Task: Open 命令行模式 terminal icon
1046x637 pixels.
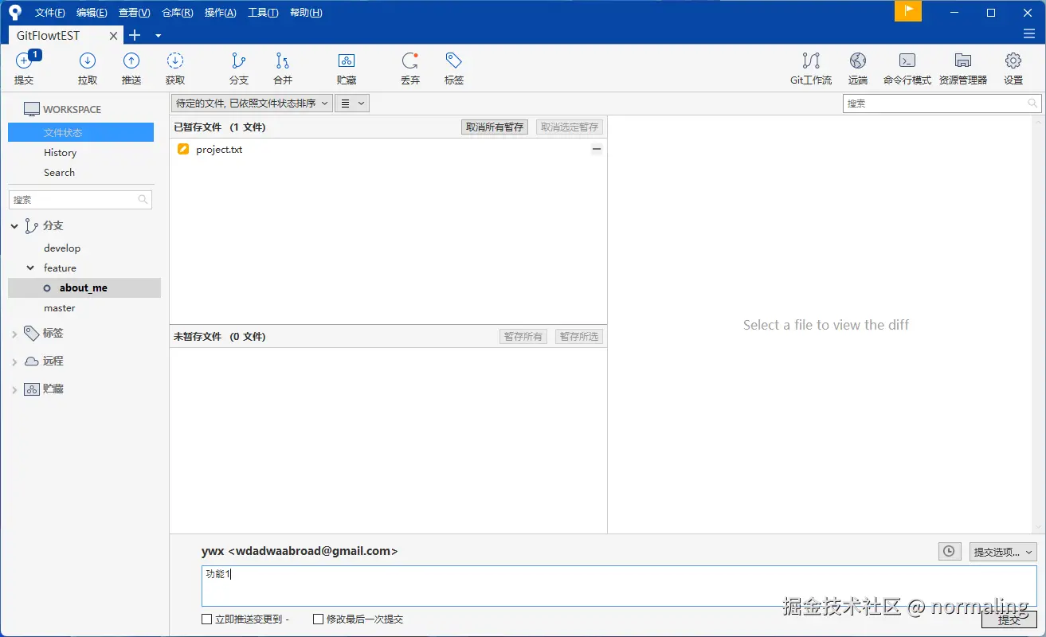Action: 907,61
